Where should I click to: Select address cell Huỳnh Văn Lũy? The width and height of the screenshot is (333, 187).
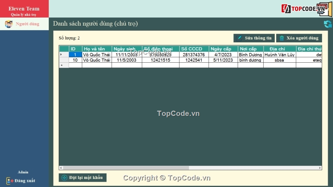click(280, 55)
